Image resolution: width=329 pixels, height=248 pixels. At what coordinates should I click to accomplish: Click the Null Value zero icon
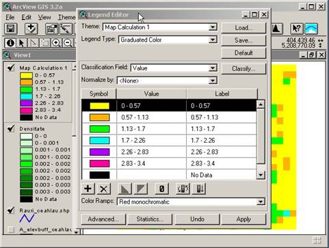pos(161,189)
